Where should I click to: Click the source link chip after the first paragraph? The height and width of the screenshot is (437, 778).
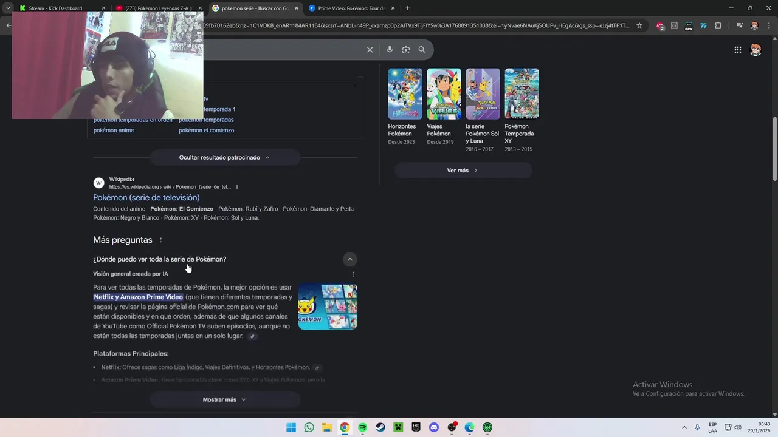point(252,336)
